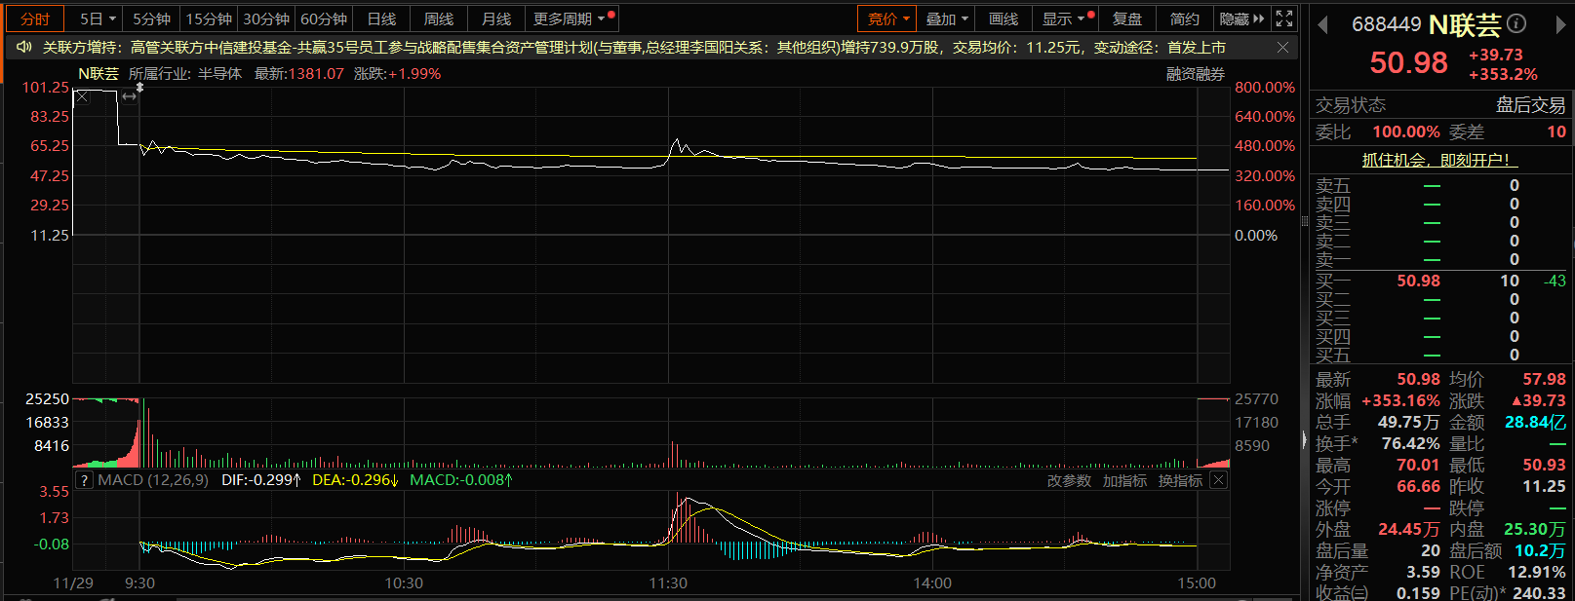Switch to 简约 simple view mode

click(1185, 19)
